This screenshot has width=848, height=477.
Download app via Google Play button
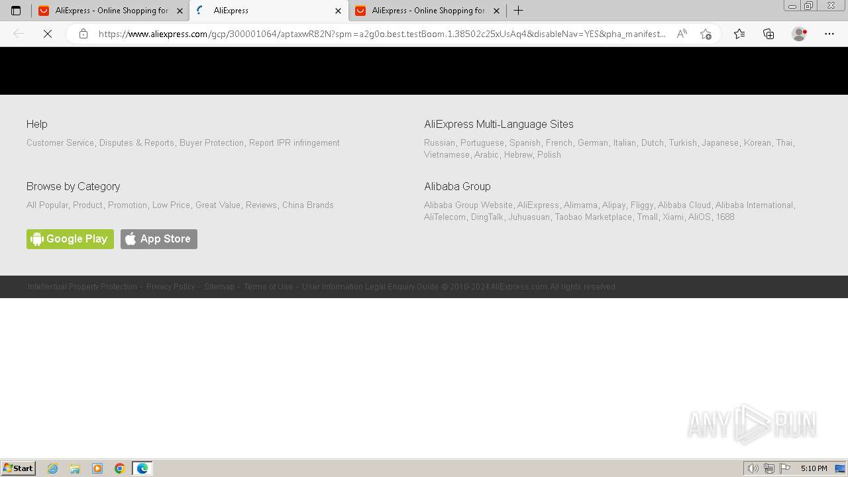70,239
